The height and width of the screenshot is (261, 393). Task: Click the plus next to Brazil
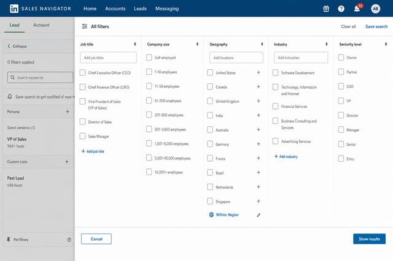(259, 173)
